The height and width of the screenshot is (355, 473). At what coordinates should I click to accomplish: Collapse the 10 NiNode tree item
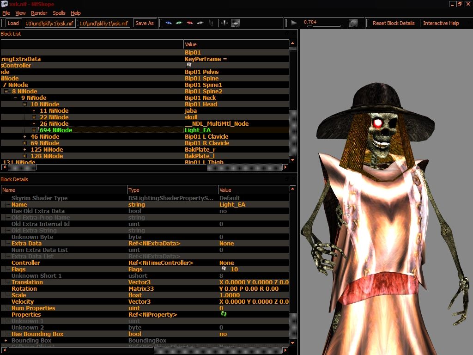[25, 104]
